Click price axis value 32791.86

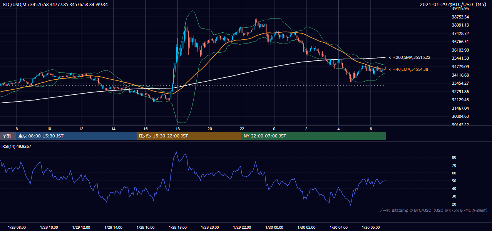tap(460, 92)
